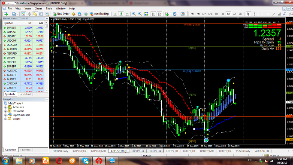The image size is (293, 165).
Task: Toggle the Terminal window icon
Action: coord(41,14)
